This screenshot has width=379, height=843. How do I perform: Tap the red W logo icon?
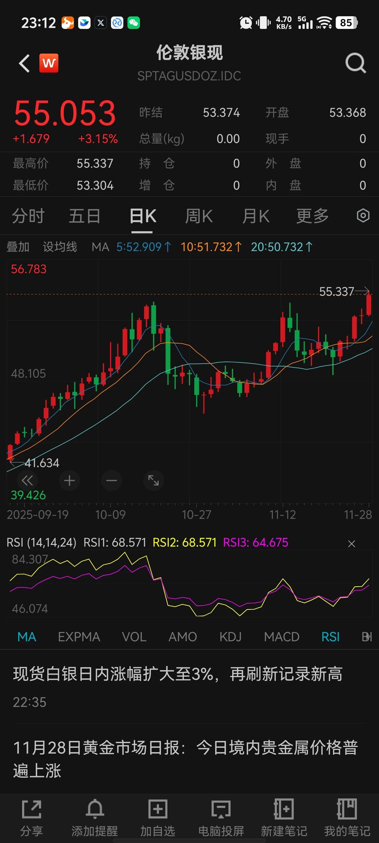[x=49, y=63]
